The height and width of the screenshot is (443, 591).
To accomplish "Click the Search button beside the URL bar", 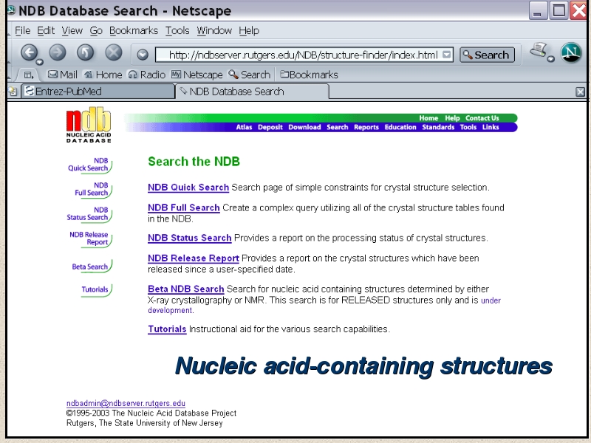I will (487, 55).
